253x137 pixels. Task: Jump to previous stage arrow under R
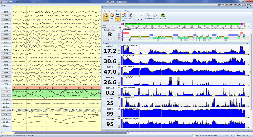pos(109,39)
